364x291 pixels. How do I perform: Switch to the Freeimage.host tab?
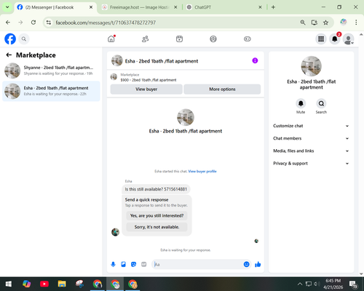[140, 7]
